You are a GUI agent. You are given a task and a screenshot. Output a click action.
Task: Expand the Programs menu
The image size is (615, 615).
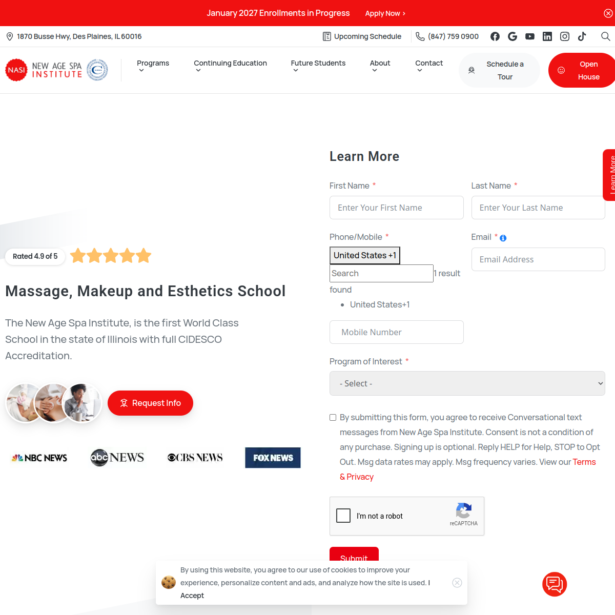point(153,66)
